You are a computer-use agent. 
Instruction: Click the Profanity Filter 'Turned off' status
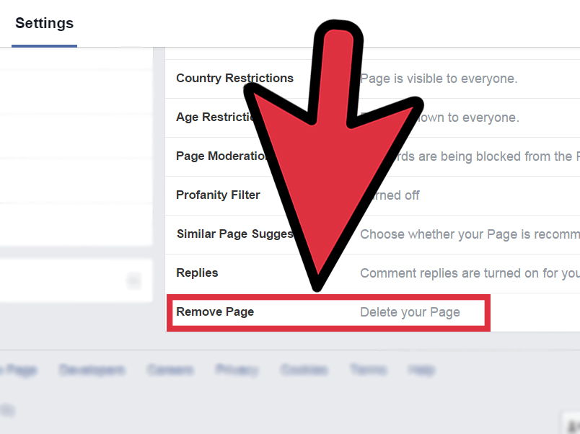[x=395, y=195]
